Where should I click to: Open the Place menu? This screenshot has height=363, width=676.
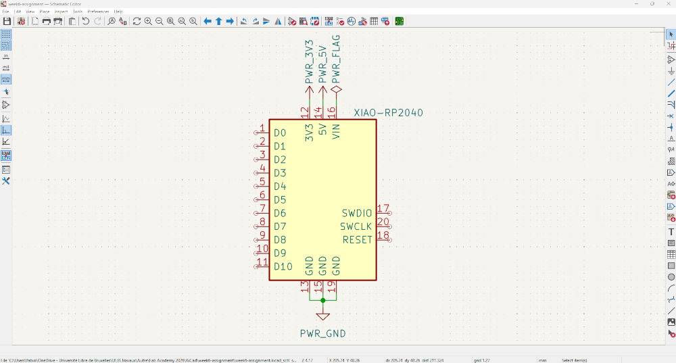[45, 11]
